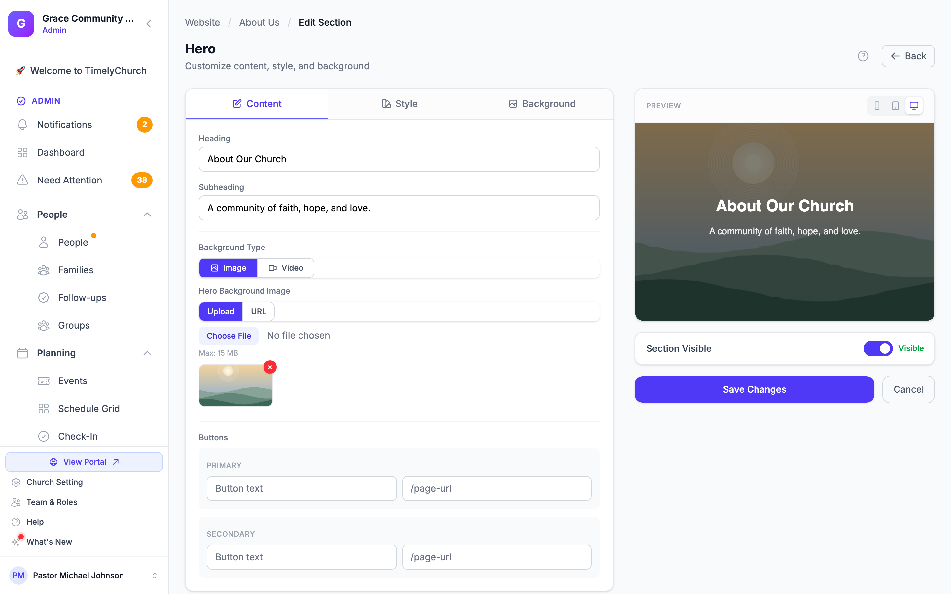Collapse the Planning section in sidebar
Screen dimensions: 951x594
[147, 353]
